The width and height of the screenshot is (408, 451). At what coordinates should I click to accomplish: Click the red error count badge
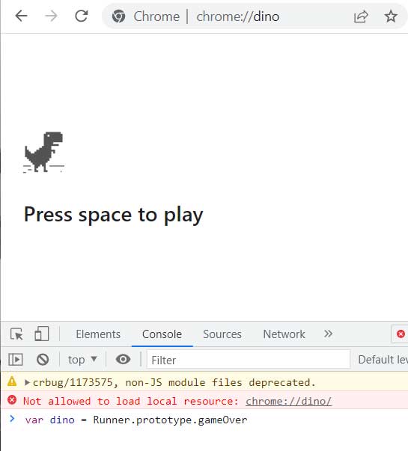pos(401,334)
